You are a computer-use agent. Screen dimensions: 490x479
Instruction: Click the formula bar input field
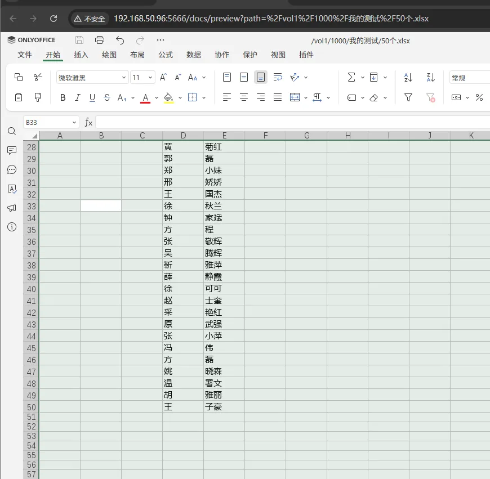click(x=292, y=122)
